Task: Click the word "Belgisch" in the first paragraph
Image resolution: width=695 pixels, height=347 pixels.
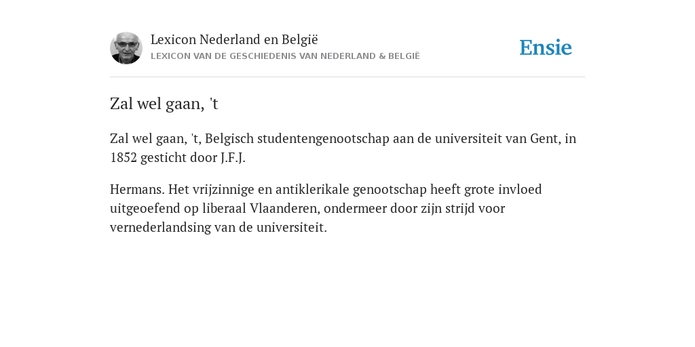Action: point(229,138)
